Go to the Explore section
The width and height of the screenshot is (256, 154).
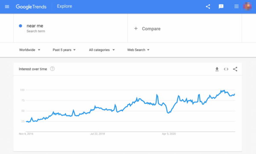[x=64, y=6]
